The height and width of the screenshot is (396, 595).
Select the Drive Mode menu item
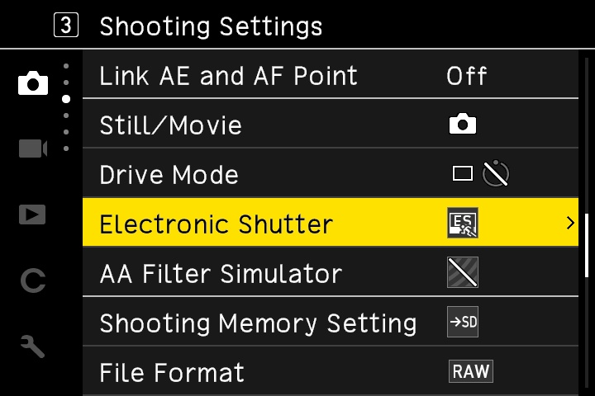[x=169, y=175]
